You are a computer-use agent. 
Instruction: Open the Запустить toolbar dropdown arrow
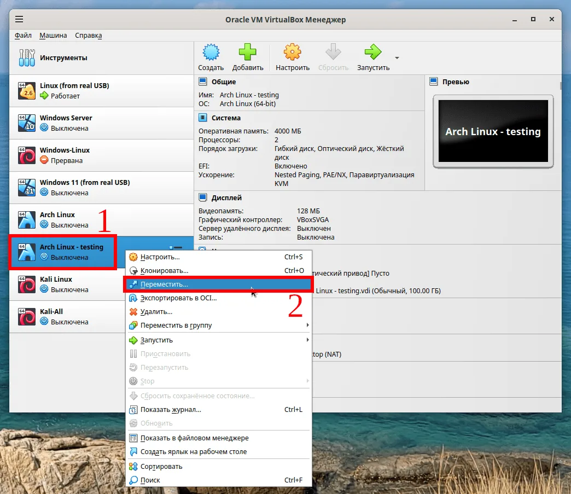tap(397, 57)
